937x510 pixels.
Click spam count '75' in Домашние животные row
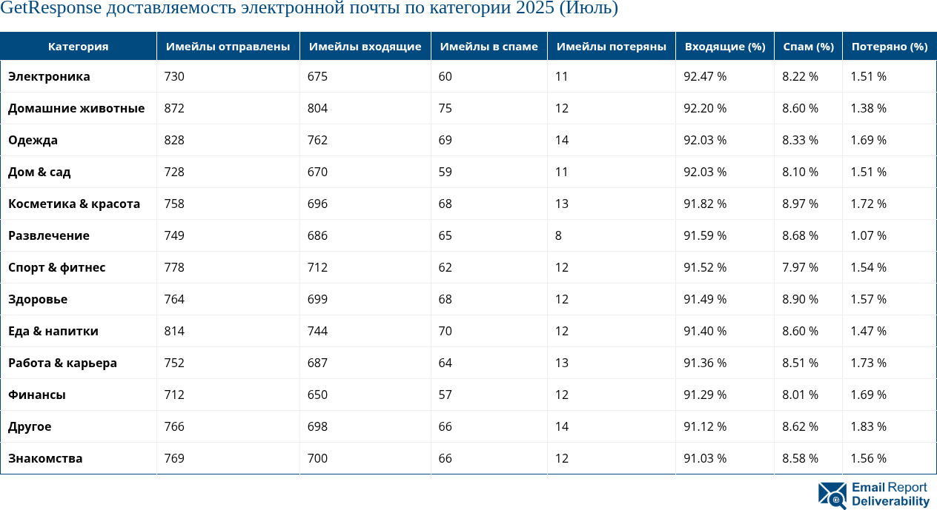(446, 108)
